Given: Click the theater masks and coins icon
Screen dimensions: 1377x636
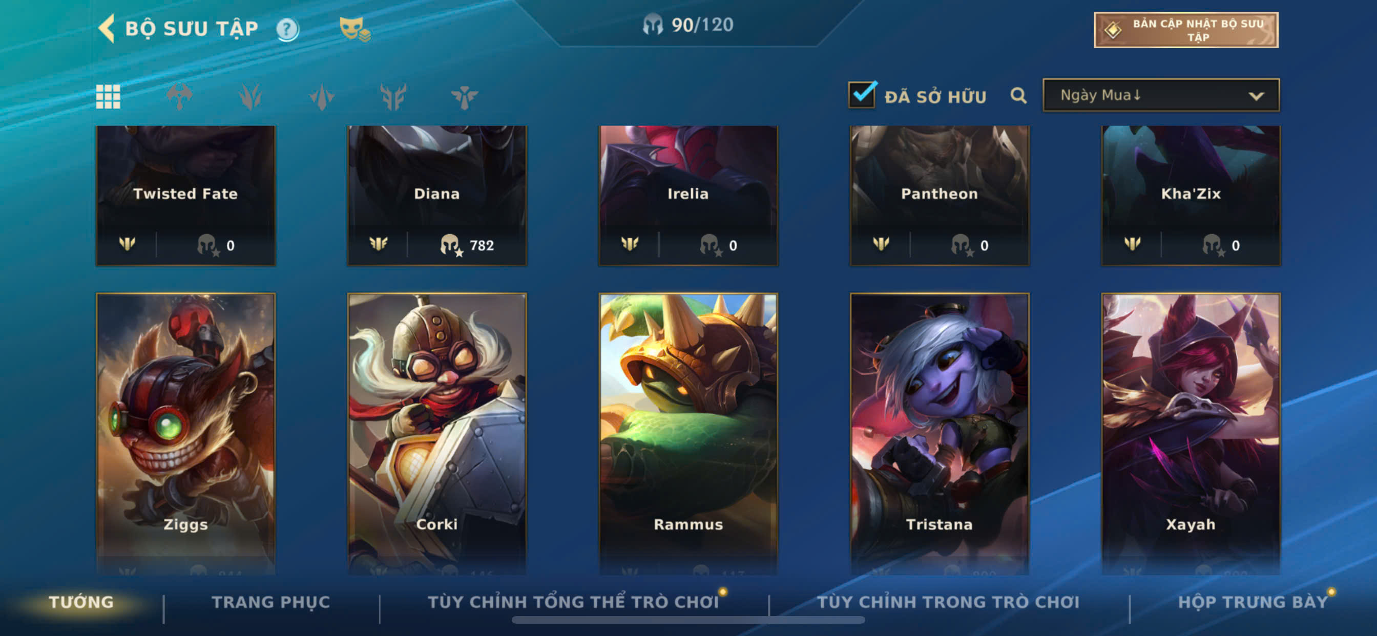Looking at the screenshot, I should click(356, 29).
